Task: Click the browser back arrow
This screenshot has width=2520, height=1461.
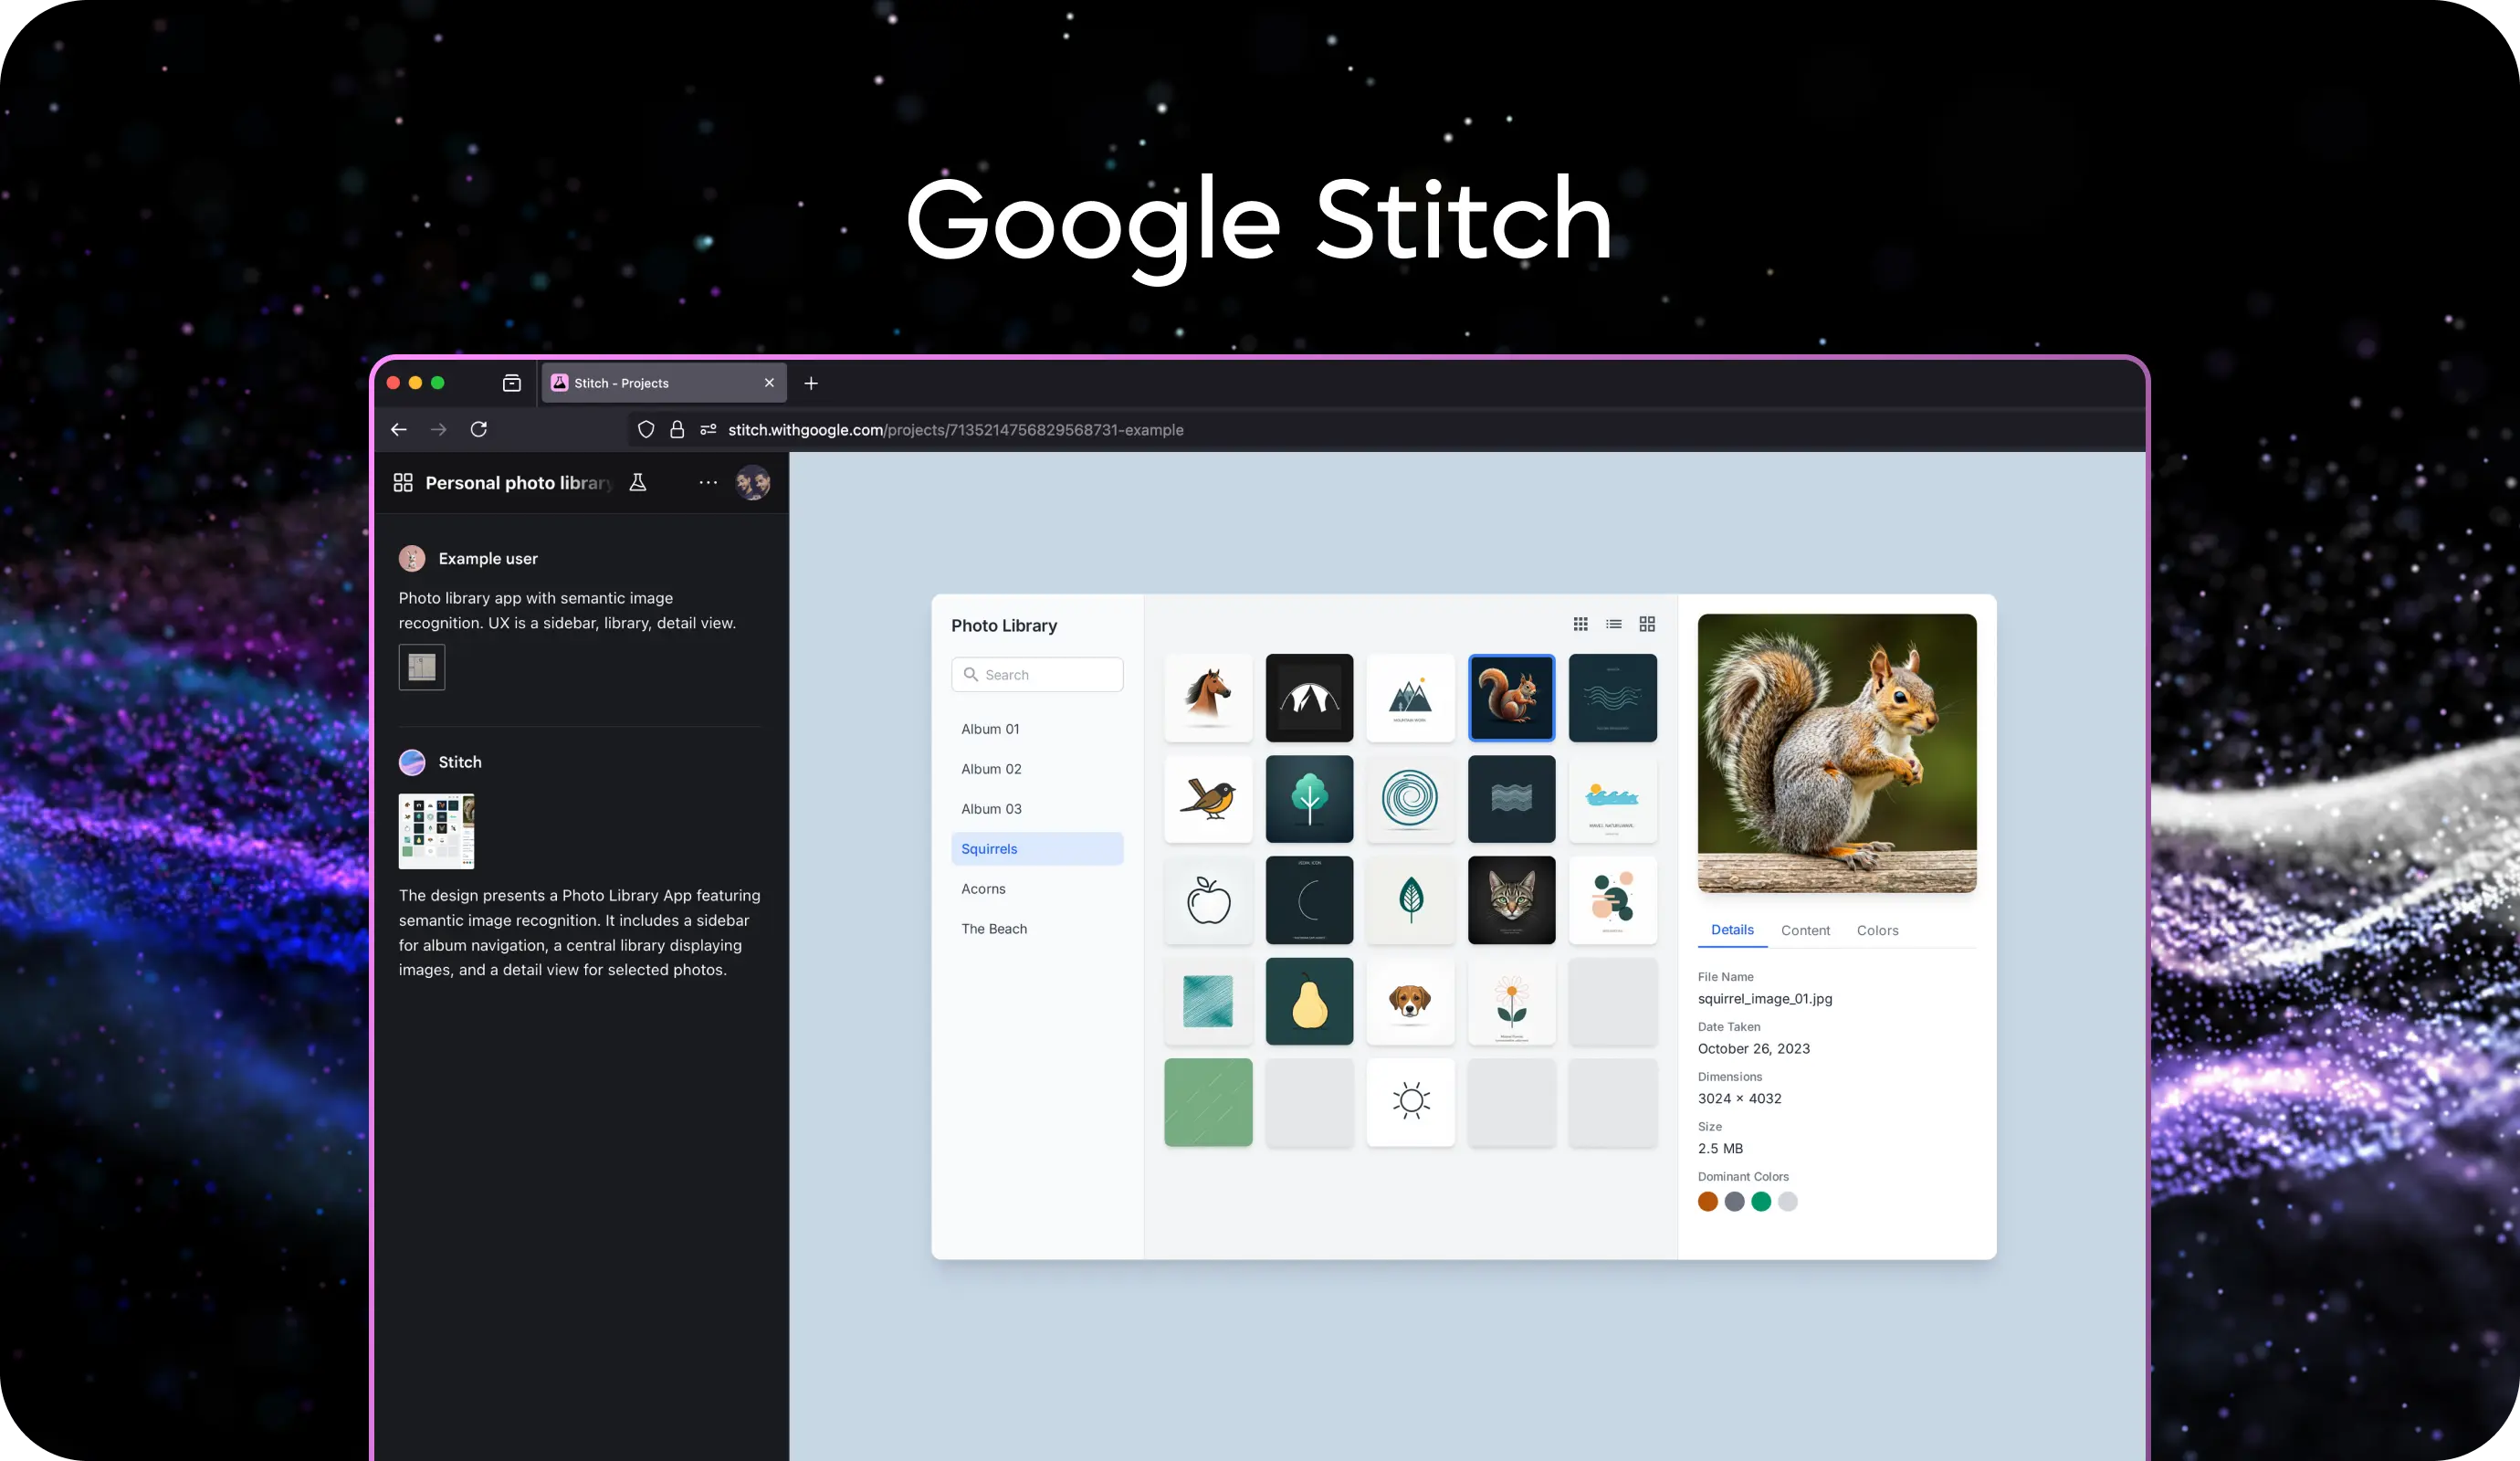Action: 399,430
